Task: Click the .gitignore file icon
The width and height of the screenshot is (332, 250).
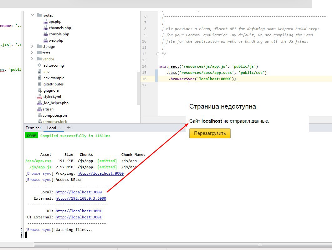Action: pyautogui.click(x=40, y=90)
